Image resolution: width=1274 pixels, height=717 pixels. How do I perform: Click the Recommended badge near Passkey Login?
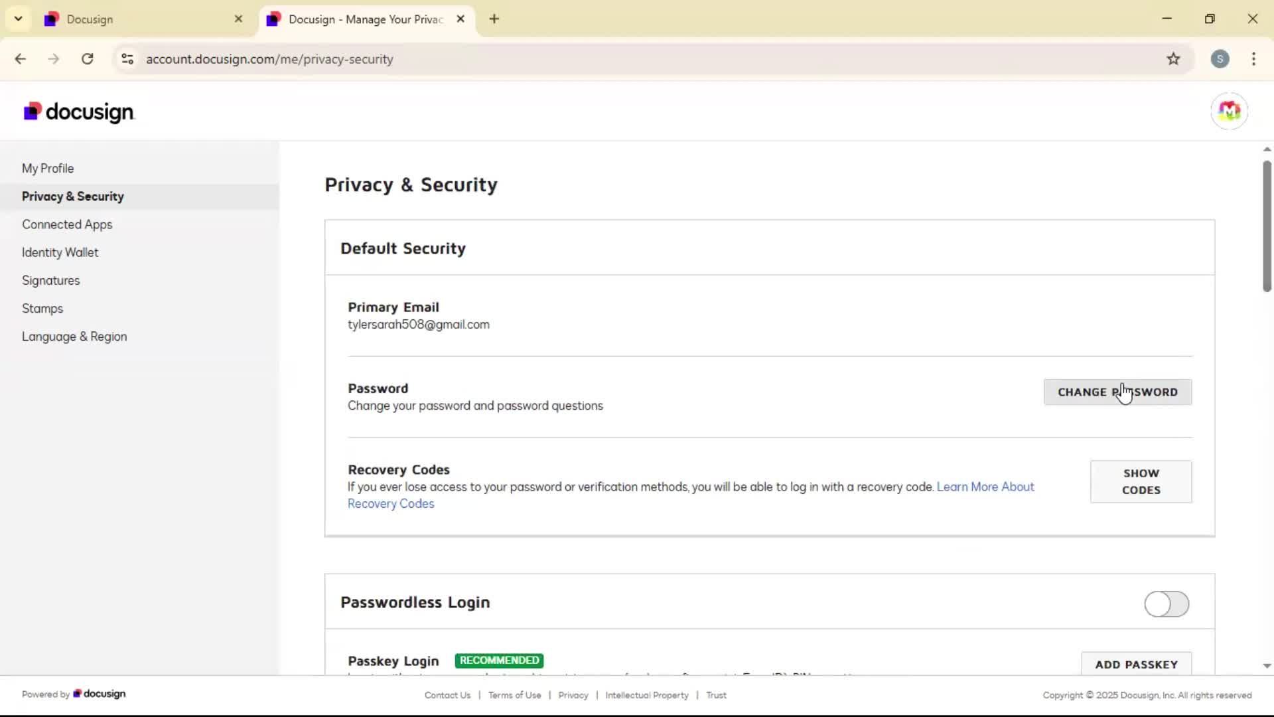499,661
